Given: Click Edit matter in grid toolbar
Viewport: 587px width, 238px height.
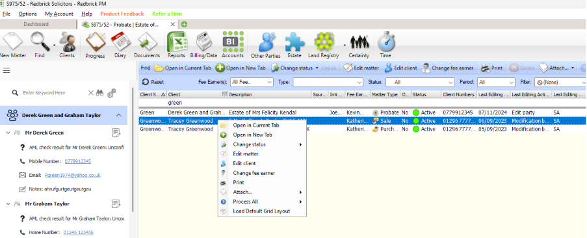Looking at the screenshot, I should [361, 68].
